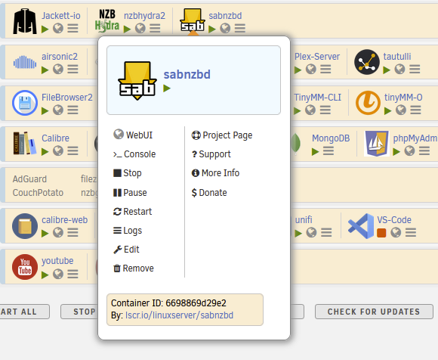
Task: Open nzbhydra2 logs hamburger icon
Action: tap(155, 28)
